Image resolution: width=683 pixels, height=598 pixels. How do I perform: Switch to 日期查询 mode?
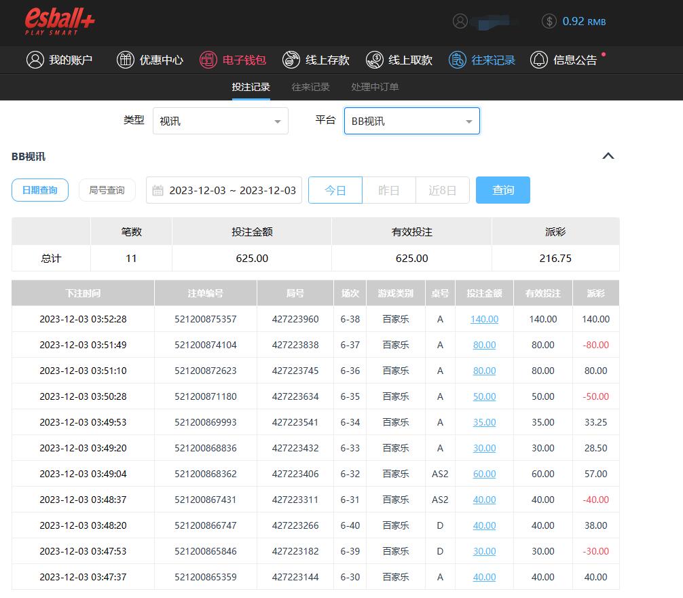coord(40,190)
